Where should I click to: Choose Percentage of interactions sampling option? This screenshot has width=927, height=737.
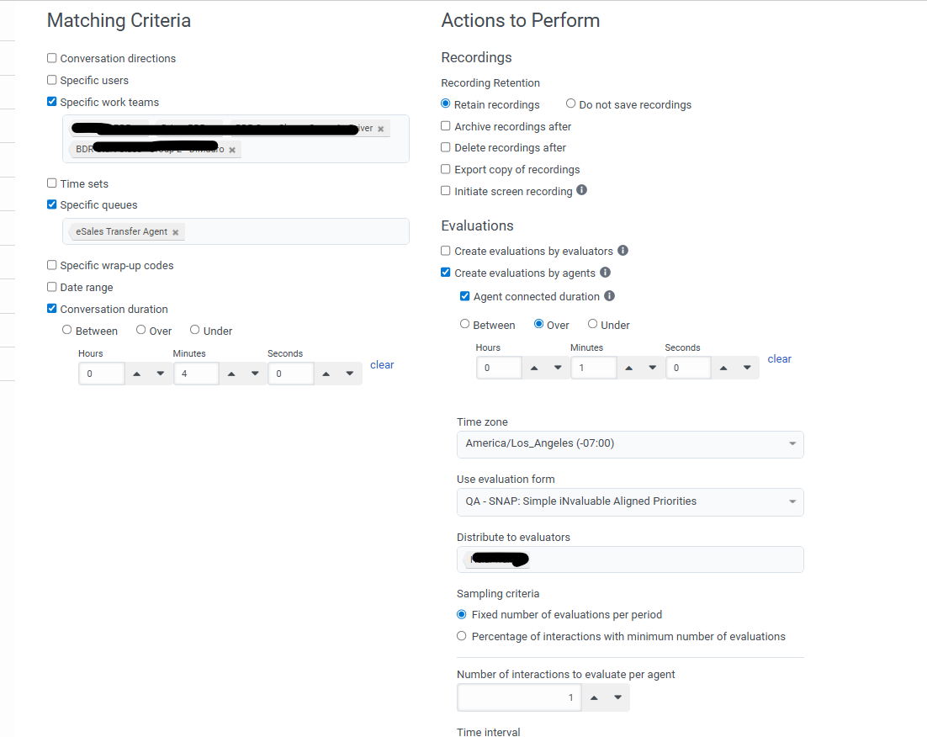pyautogui.click(x=462, y=636)
